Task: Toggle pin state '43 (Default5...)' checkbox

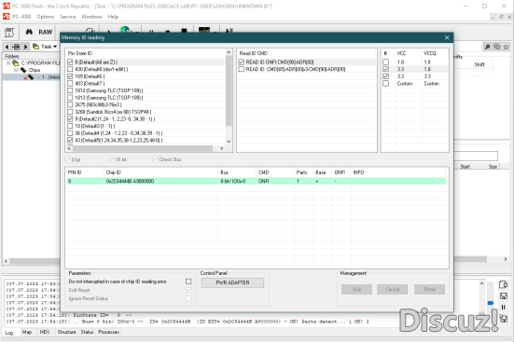Action: click(70, 140)
